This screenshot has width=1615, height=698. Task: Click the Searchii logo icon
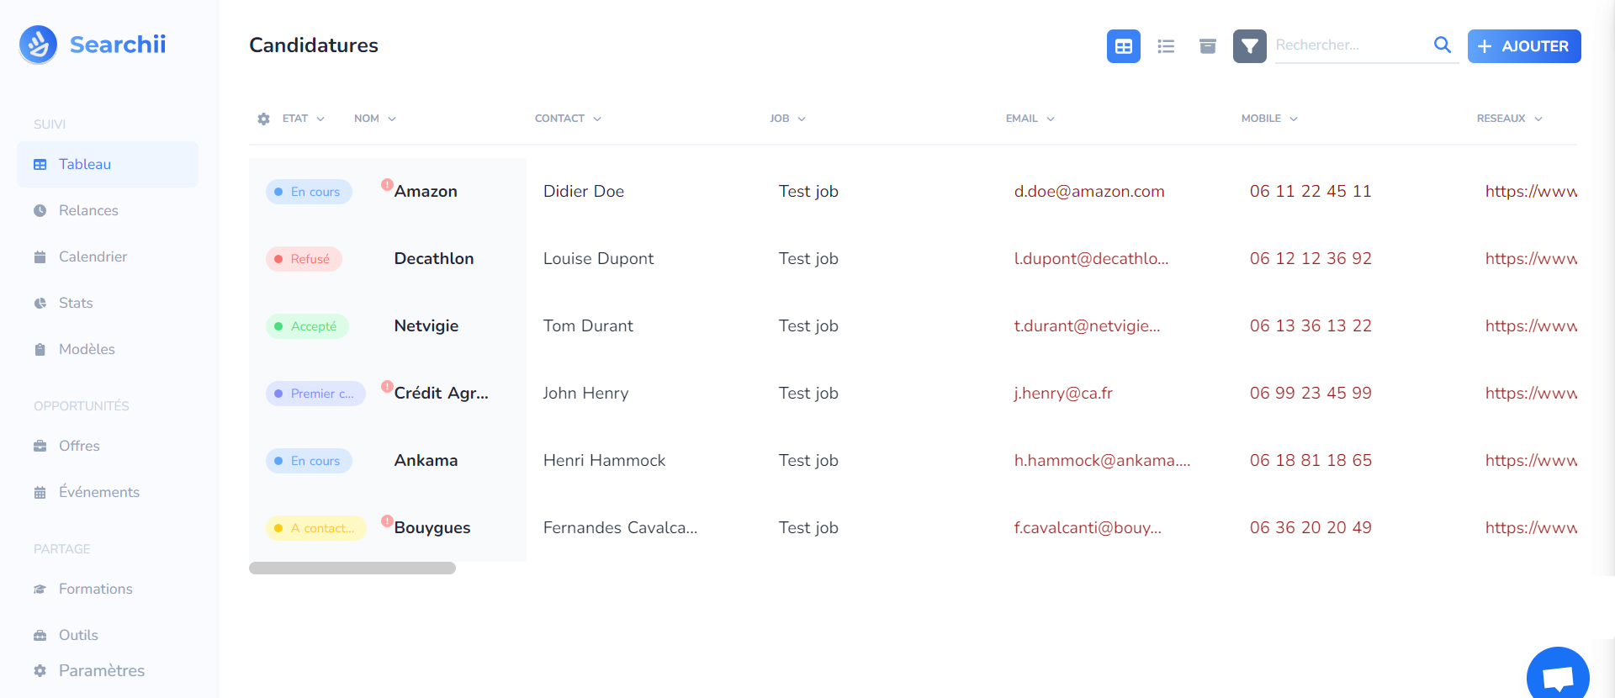coord(39,45)
